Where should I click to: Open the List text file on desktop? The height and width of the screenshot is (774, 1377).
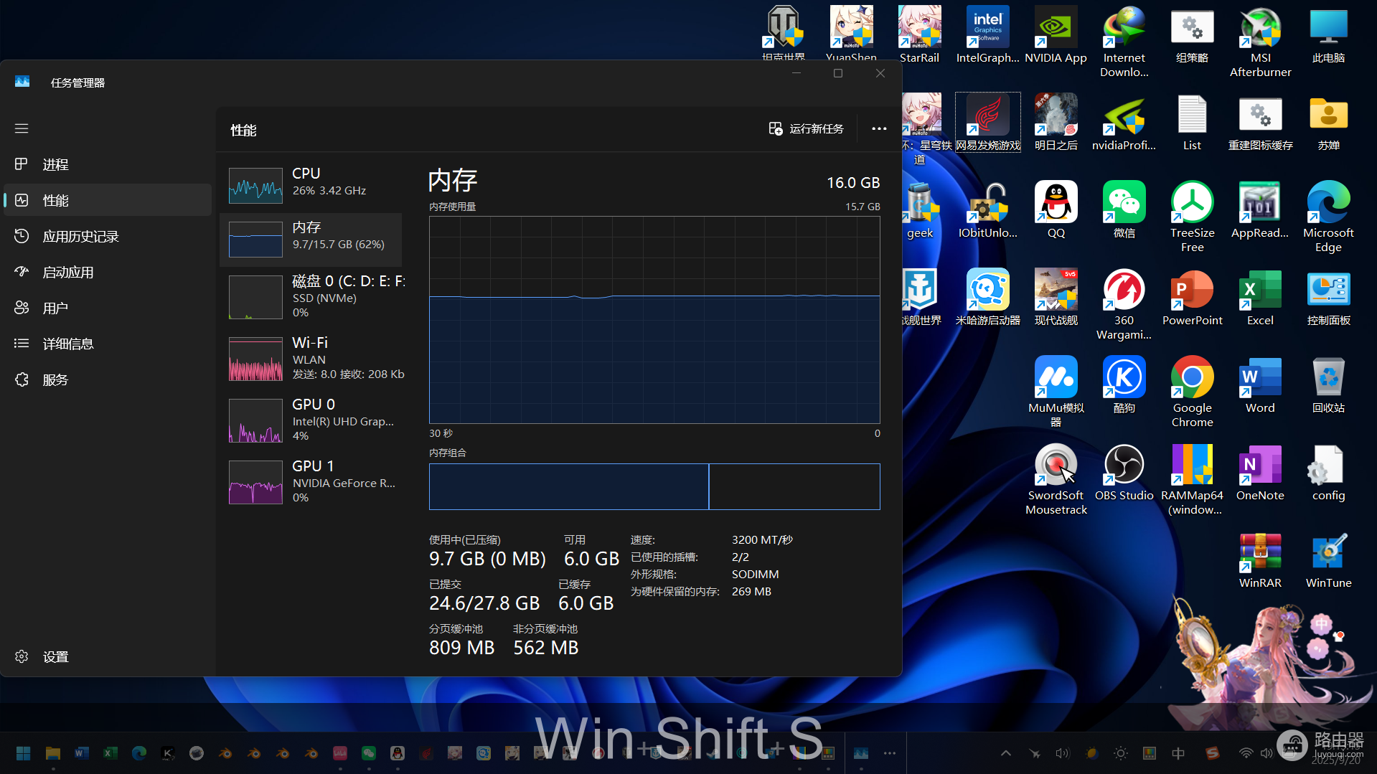(1192, 123)
